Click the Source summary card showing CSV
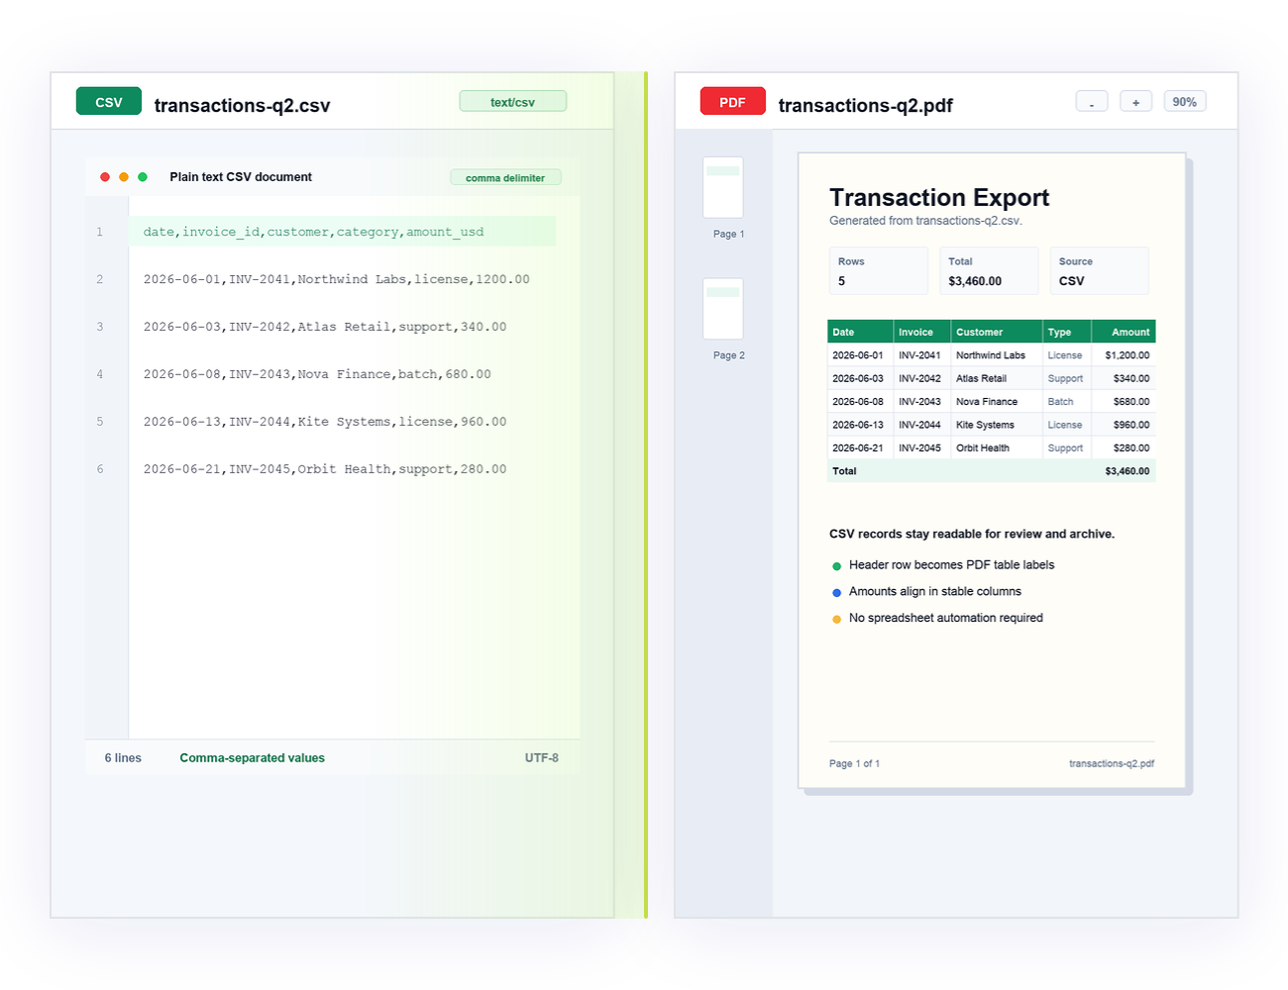Image resolution: width=1288 pixels, height=990 pixels. (1099, 271)
